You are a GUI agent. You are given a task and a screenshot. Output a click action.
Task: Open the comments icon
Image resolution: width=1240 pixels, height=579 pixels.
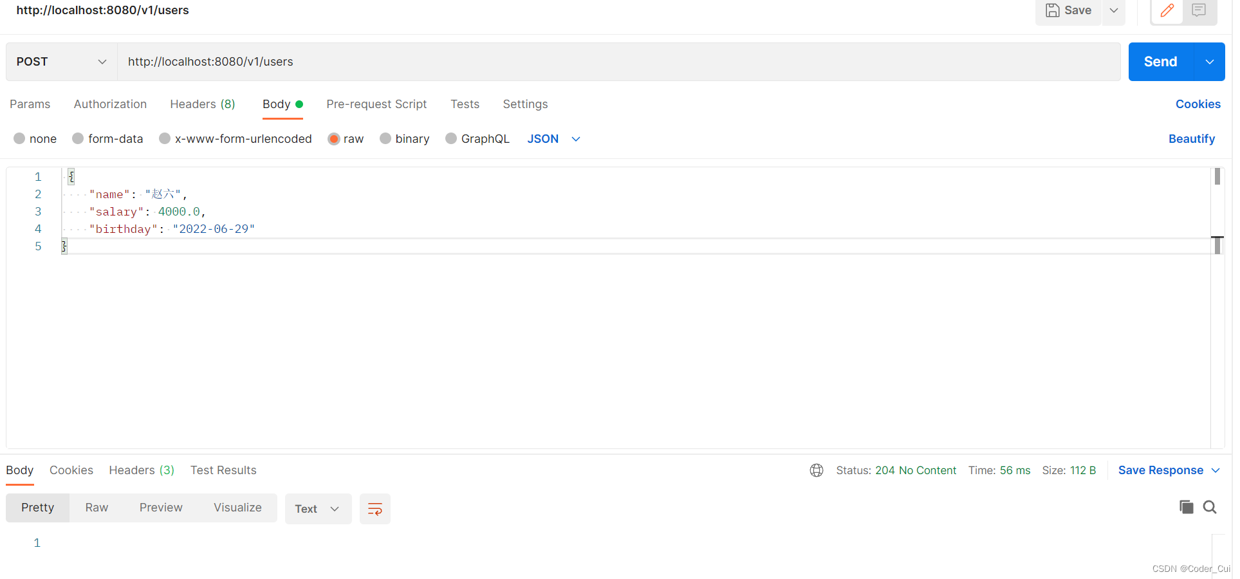[1199, 10]
